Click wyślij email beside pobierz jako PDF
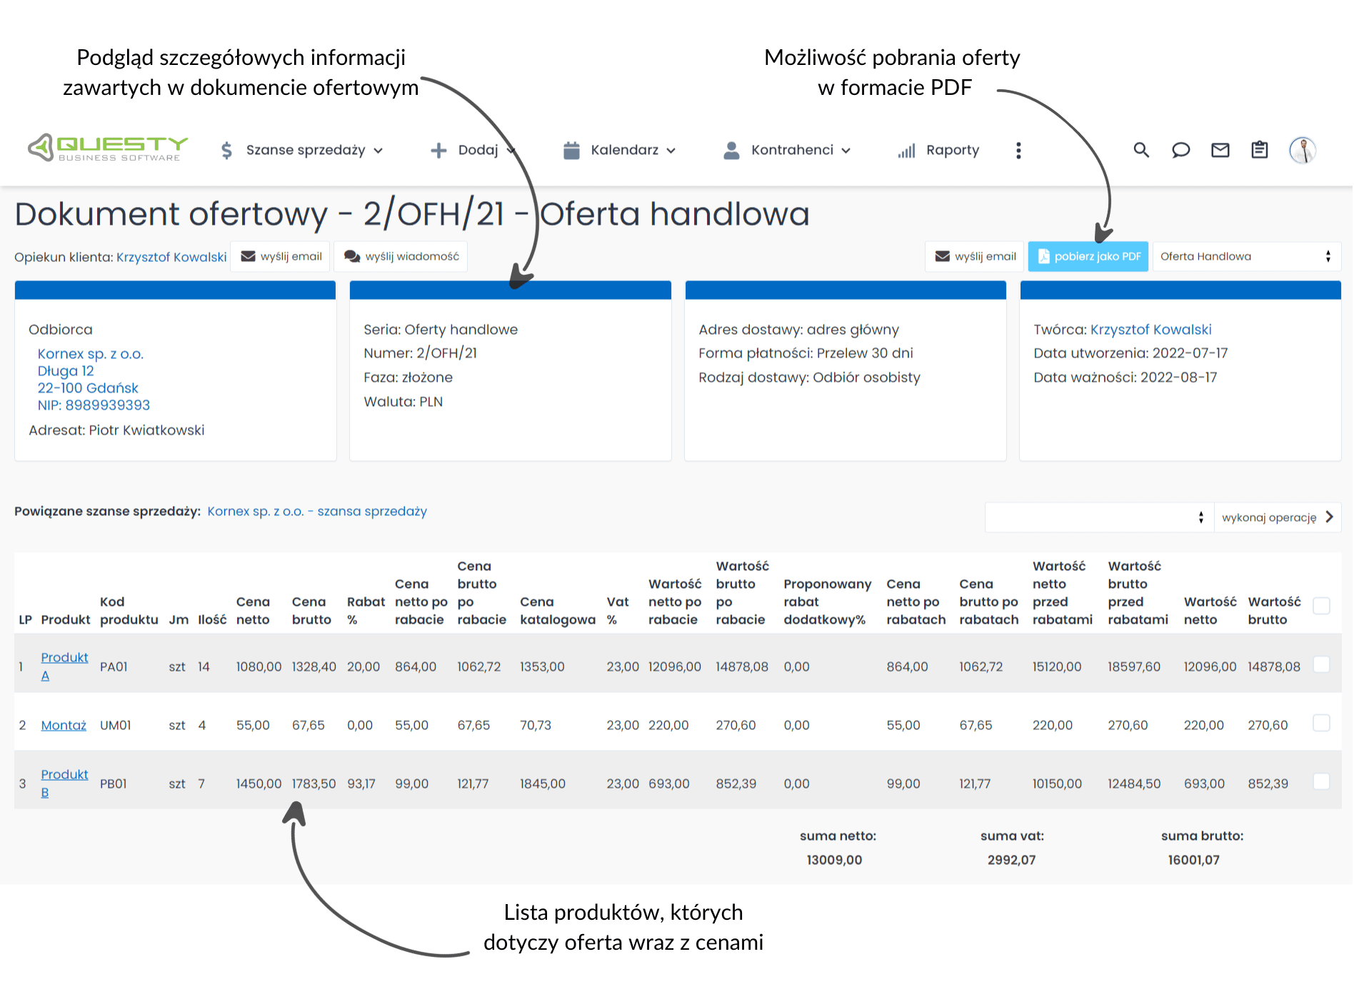The height and width of the screenshot is (999, 1354). (975, 256)
